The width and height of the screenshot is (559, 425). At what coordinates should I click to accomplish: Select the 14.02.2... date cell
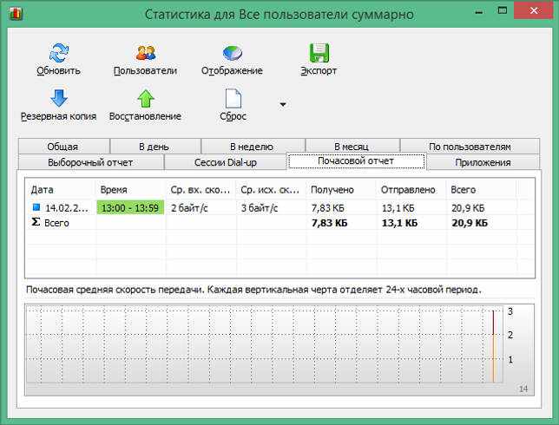click(x=66, y=208)
